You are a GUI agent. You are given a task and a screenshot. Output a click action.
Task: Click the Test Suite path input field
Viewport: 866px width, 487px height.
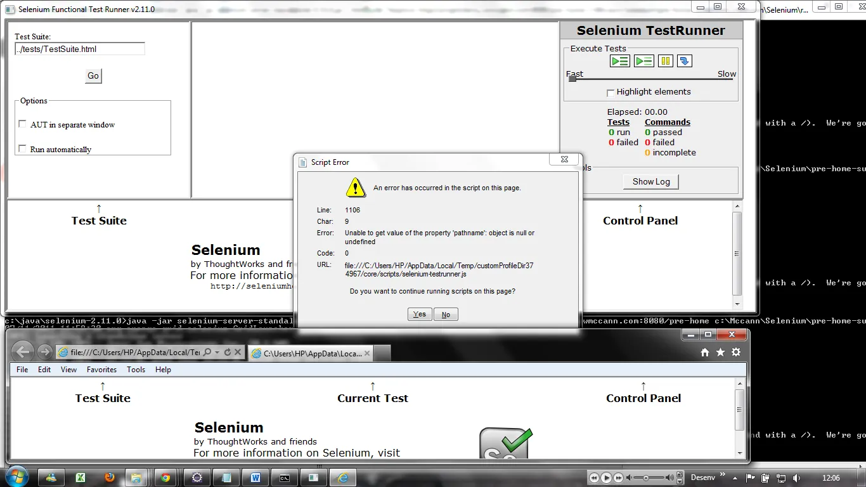80,49
